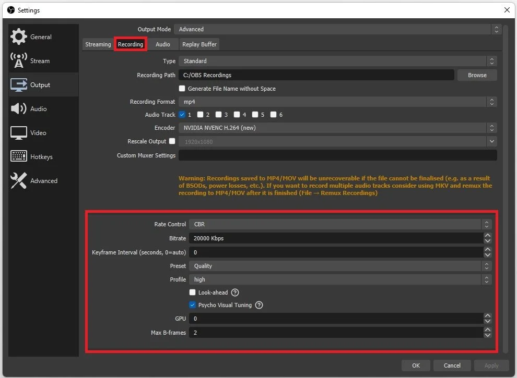Check the Rescale Output box
Screen dimensions: 517x378
coord(172,141)
